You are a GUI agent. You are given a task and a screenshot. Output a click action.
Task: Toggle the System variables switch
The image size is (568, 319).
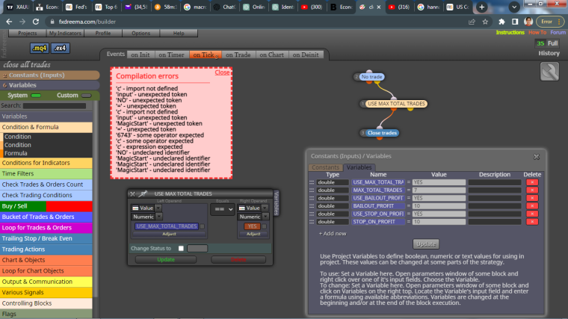click(36, 96)
